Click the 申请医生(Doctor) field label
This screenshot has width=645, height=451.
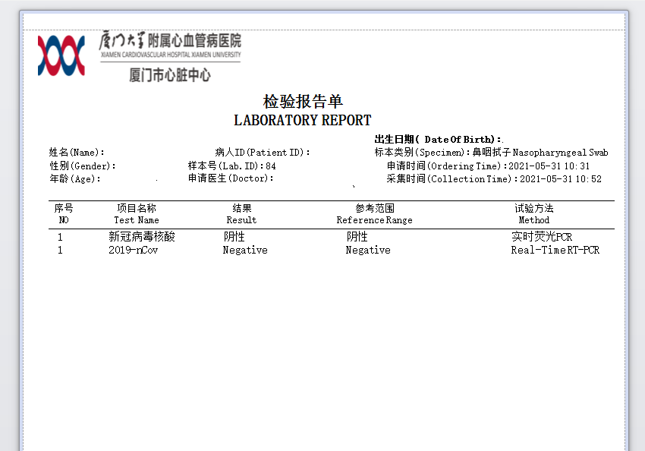coord(231,178)
